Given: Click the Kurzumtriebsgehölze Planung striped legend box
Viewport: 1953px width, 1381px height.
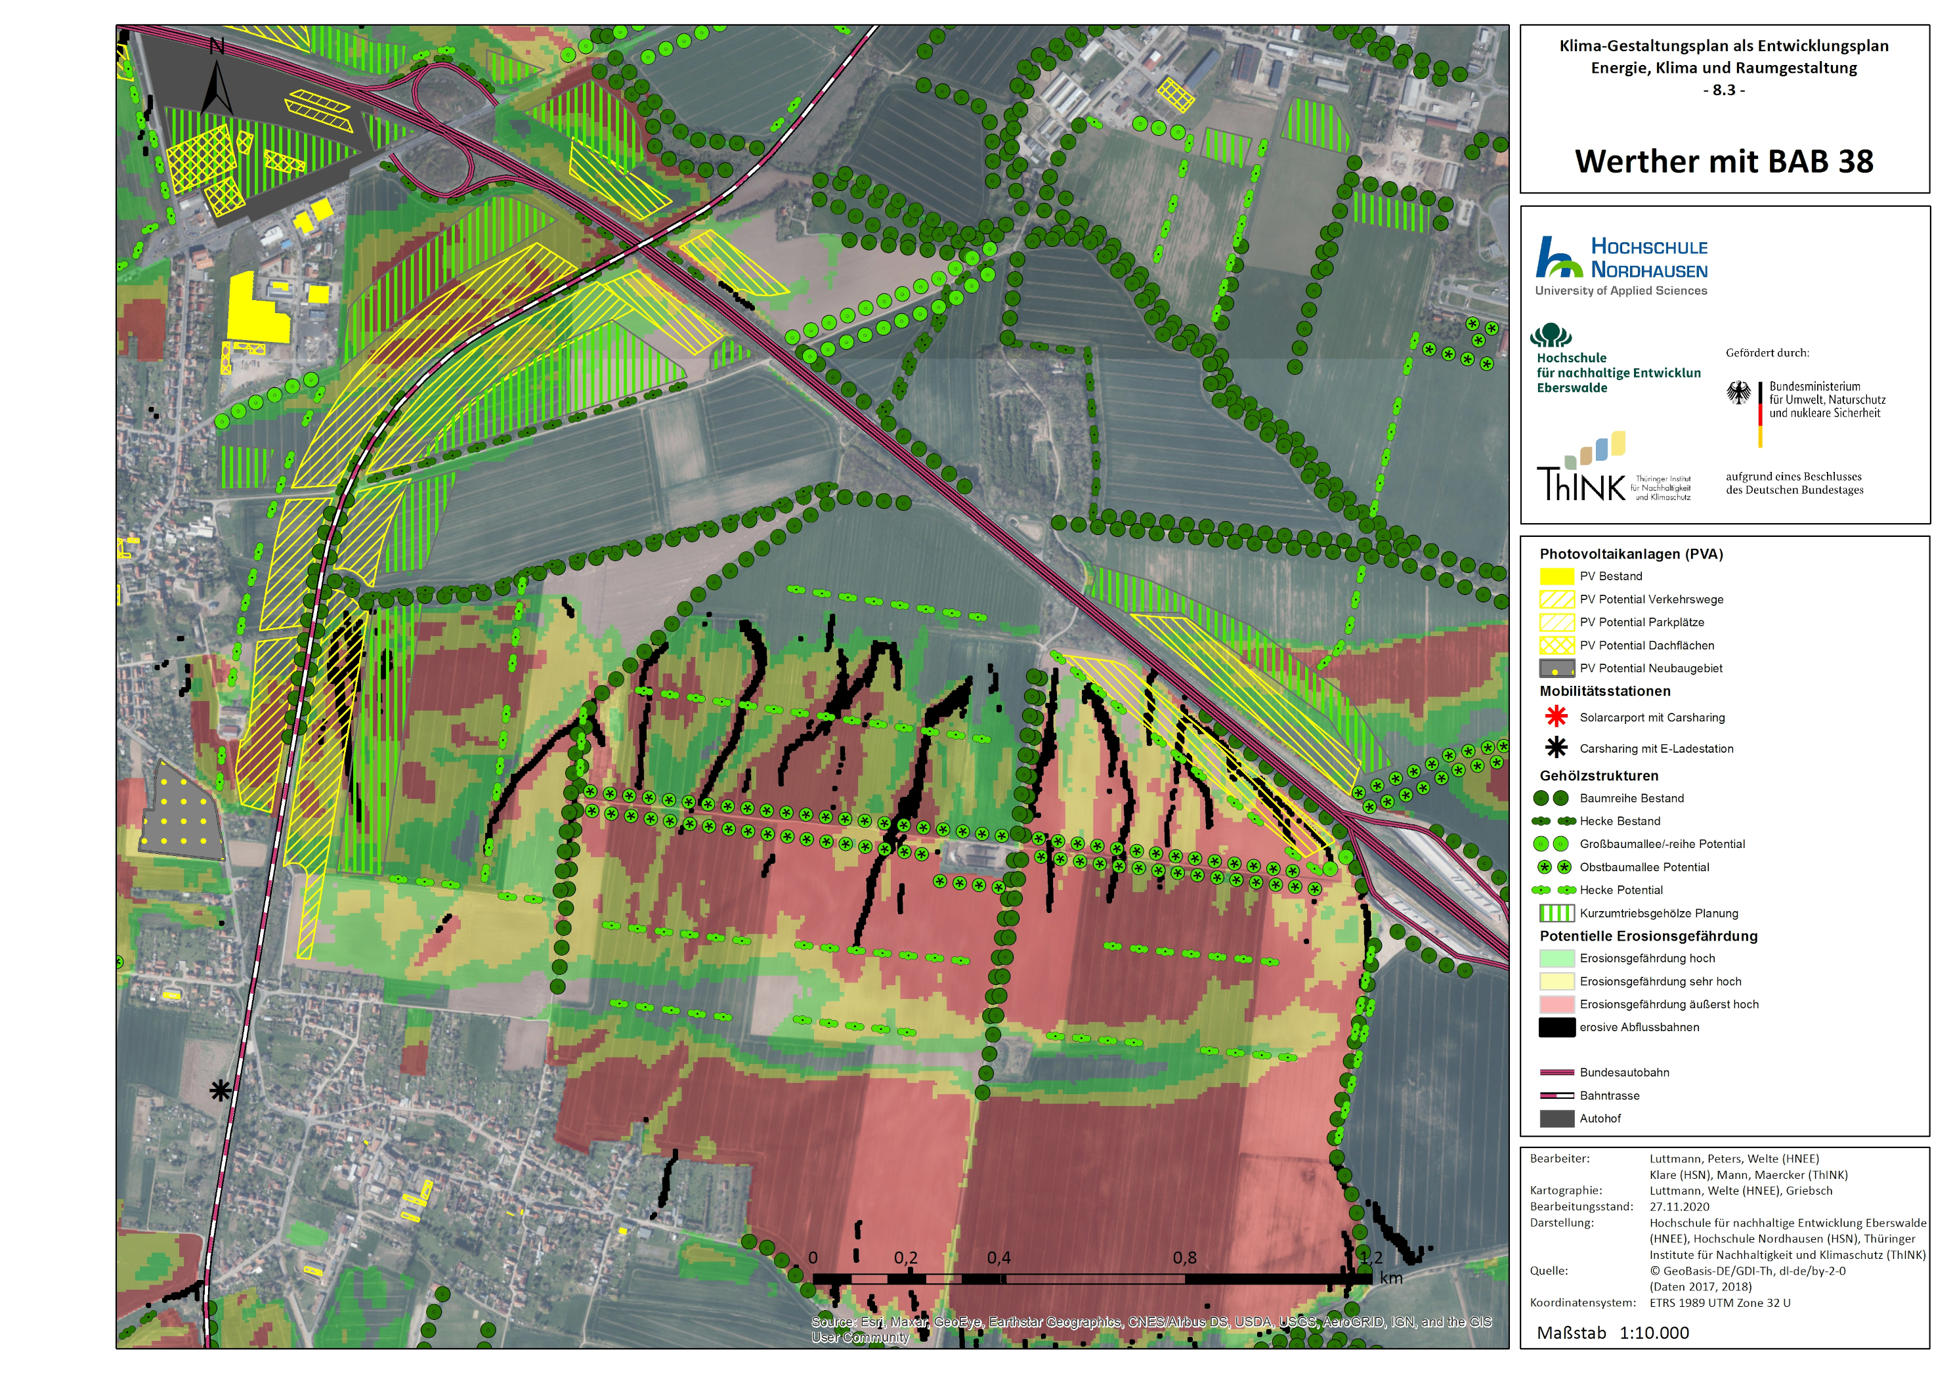Looking at the screenshot, I should coord(1556,913).
